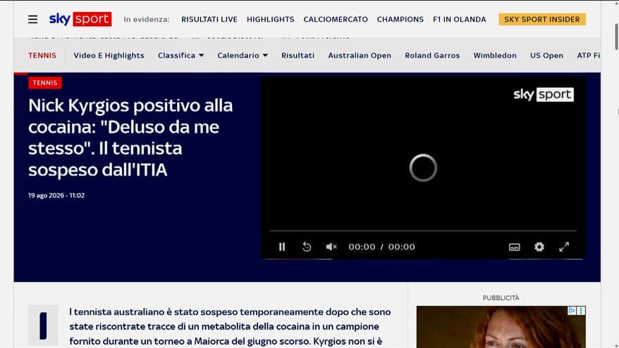Open the US Open tab

[x=547, y=56]
